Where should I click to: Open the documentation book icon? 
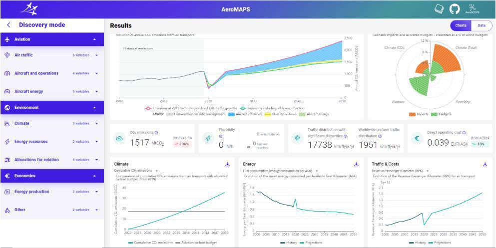(440, 9)
